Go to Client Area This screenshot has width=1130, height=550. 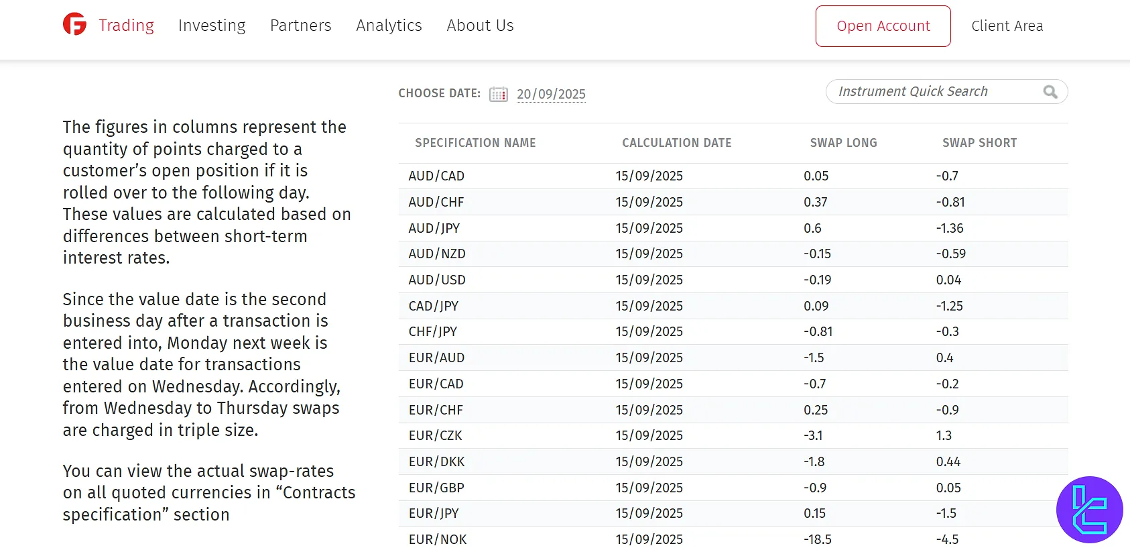(x=1007, y=26)
